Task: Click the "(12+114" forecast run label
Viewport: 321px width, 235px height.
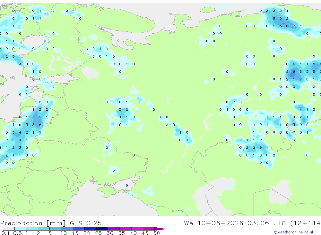Action: point(306,223)
